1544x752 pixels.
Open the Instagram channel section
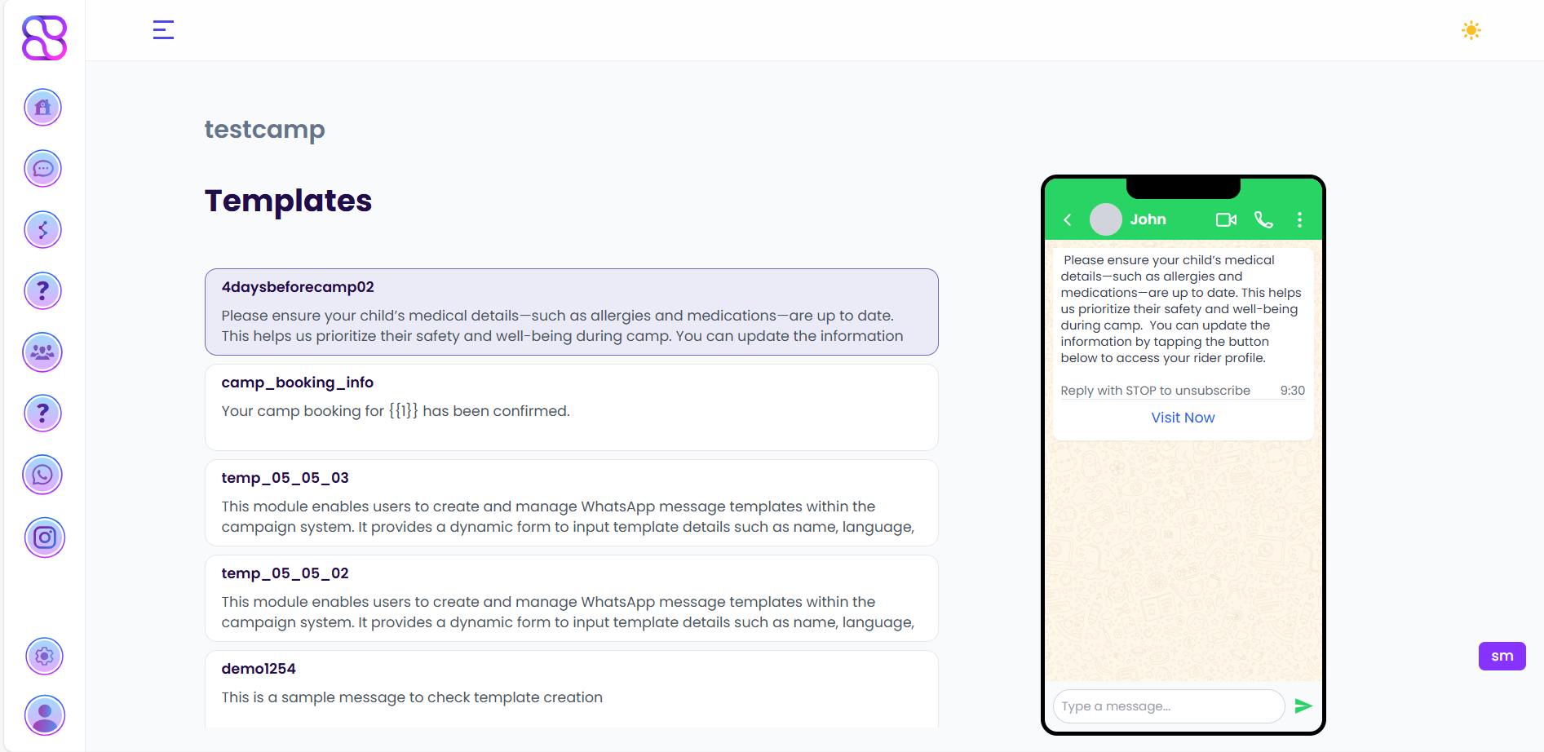44,537
